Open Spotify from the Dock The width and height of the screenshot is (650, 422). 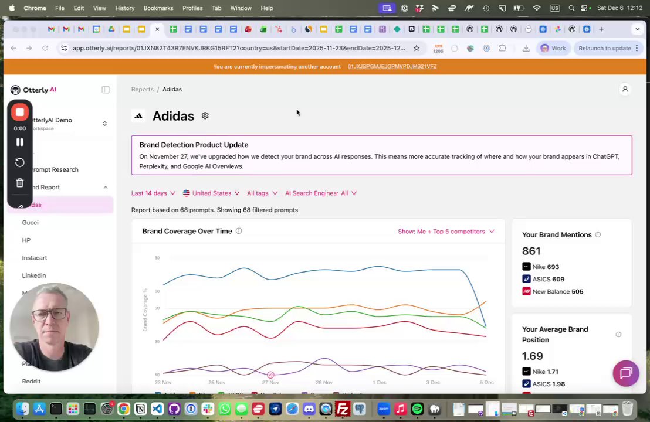click(417, 409)
